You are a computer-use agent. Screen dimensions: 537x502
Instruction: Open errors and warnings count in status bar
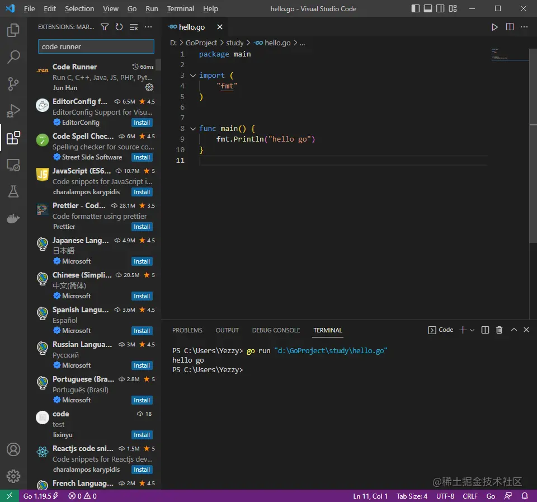tap(83, 496)
